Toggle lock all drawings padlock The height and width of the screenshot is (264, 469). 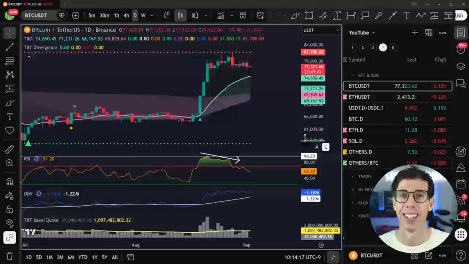pyautogui.click(x=10, y=209)
